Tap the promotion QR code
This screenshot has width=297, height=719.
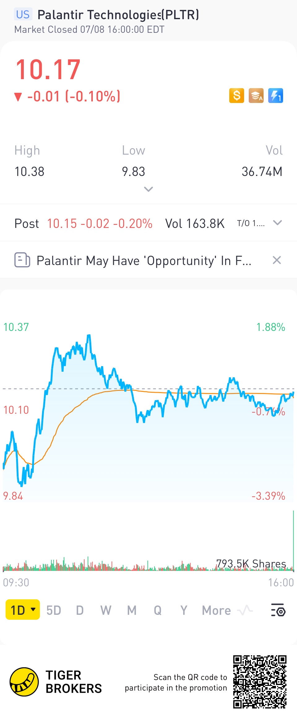tap(260, 682)
